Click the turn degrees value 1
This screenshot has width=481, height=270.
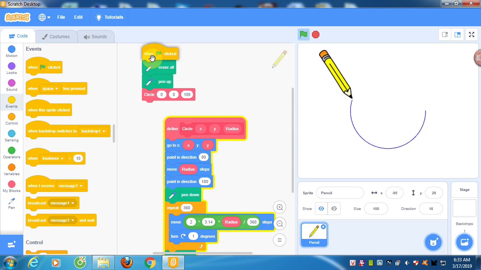tap(193, 236)
